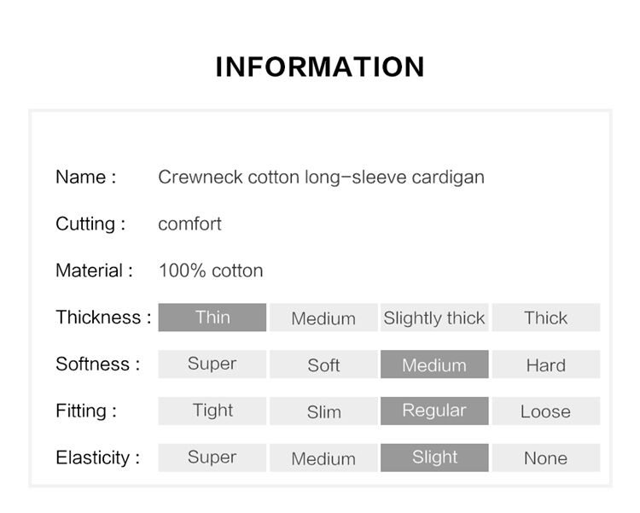640x513 pixels.
Task: Choose Medium in the Thickness row
Action: coord(323,318)
